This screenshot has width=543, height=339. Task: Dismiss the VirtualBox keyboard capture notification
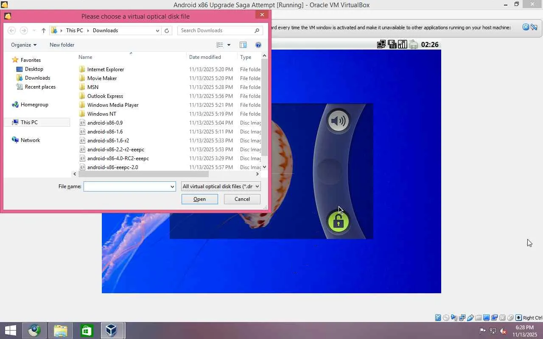pyautogui.click(x=526, y=27)
